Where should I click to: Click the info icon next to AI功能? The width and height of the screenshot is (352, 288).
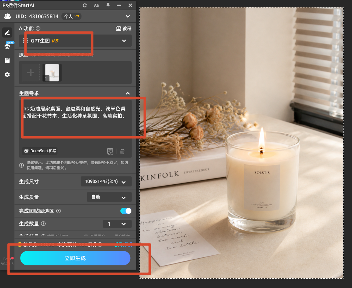coord(38,29)
